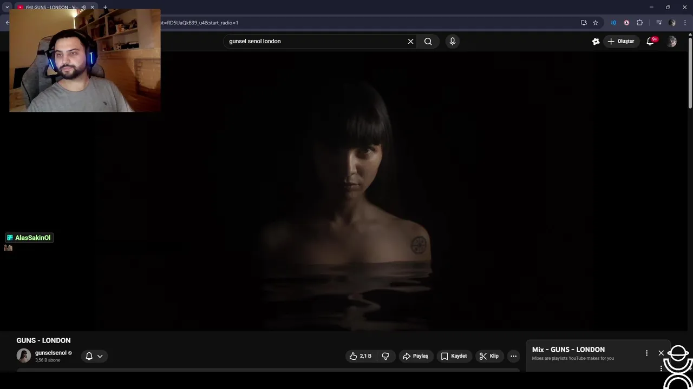Mute the tab via speaker icon
This screenshot has width=693, height=389.
[x=83, y=8]
